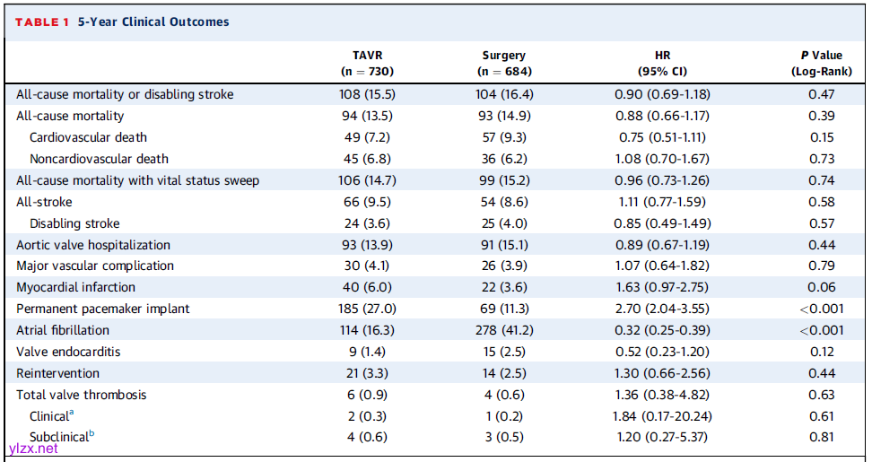Viewport: 872px width, 462px height.
Task: Click the Surgery column header
Action: 503,63
